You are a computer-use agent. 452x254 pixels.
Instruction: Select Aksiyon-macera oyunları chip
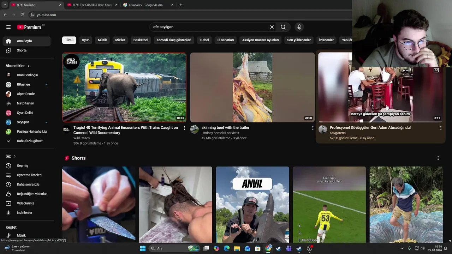(261, 40)
